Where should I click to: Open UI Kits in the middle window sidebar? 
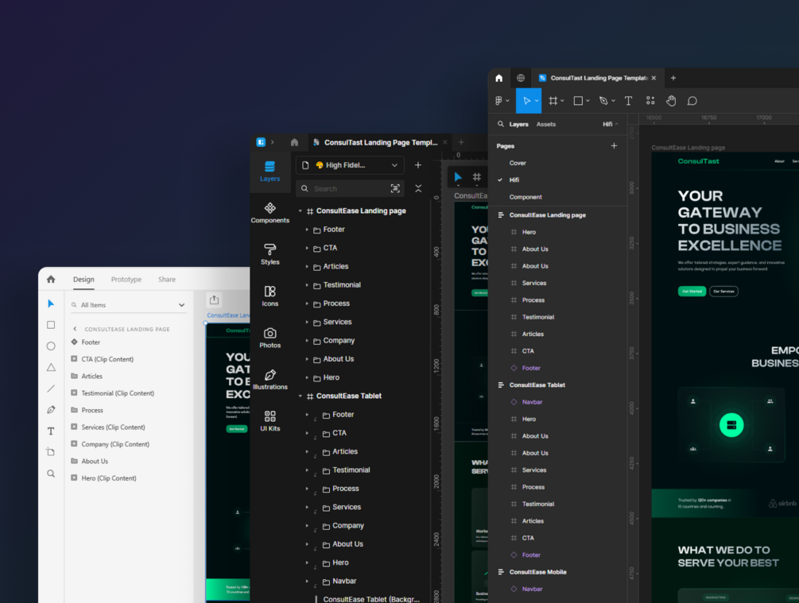coord(270,421)
